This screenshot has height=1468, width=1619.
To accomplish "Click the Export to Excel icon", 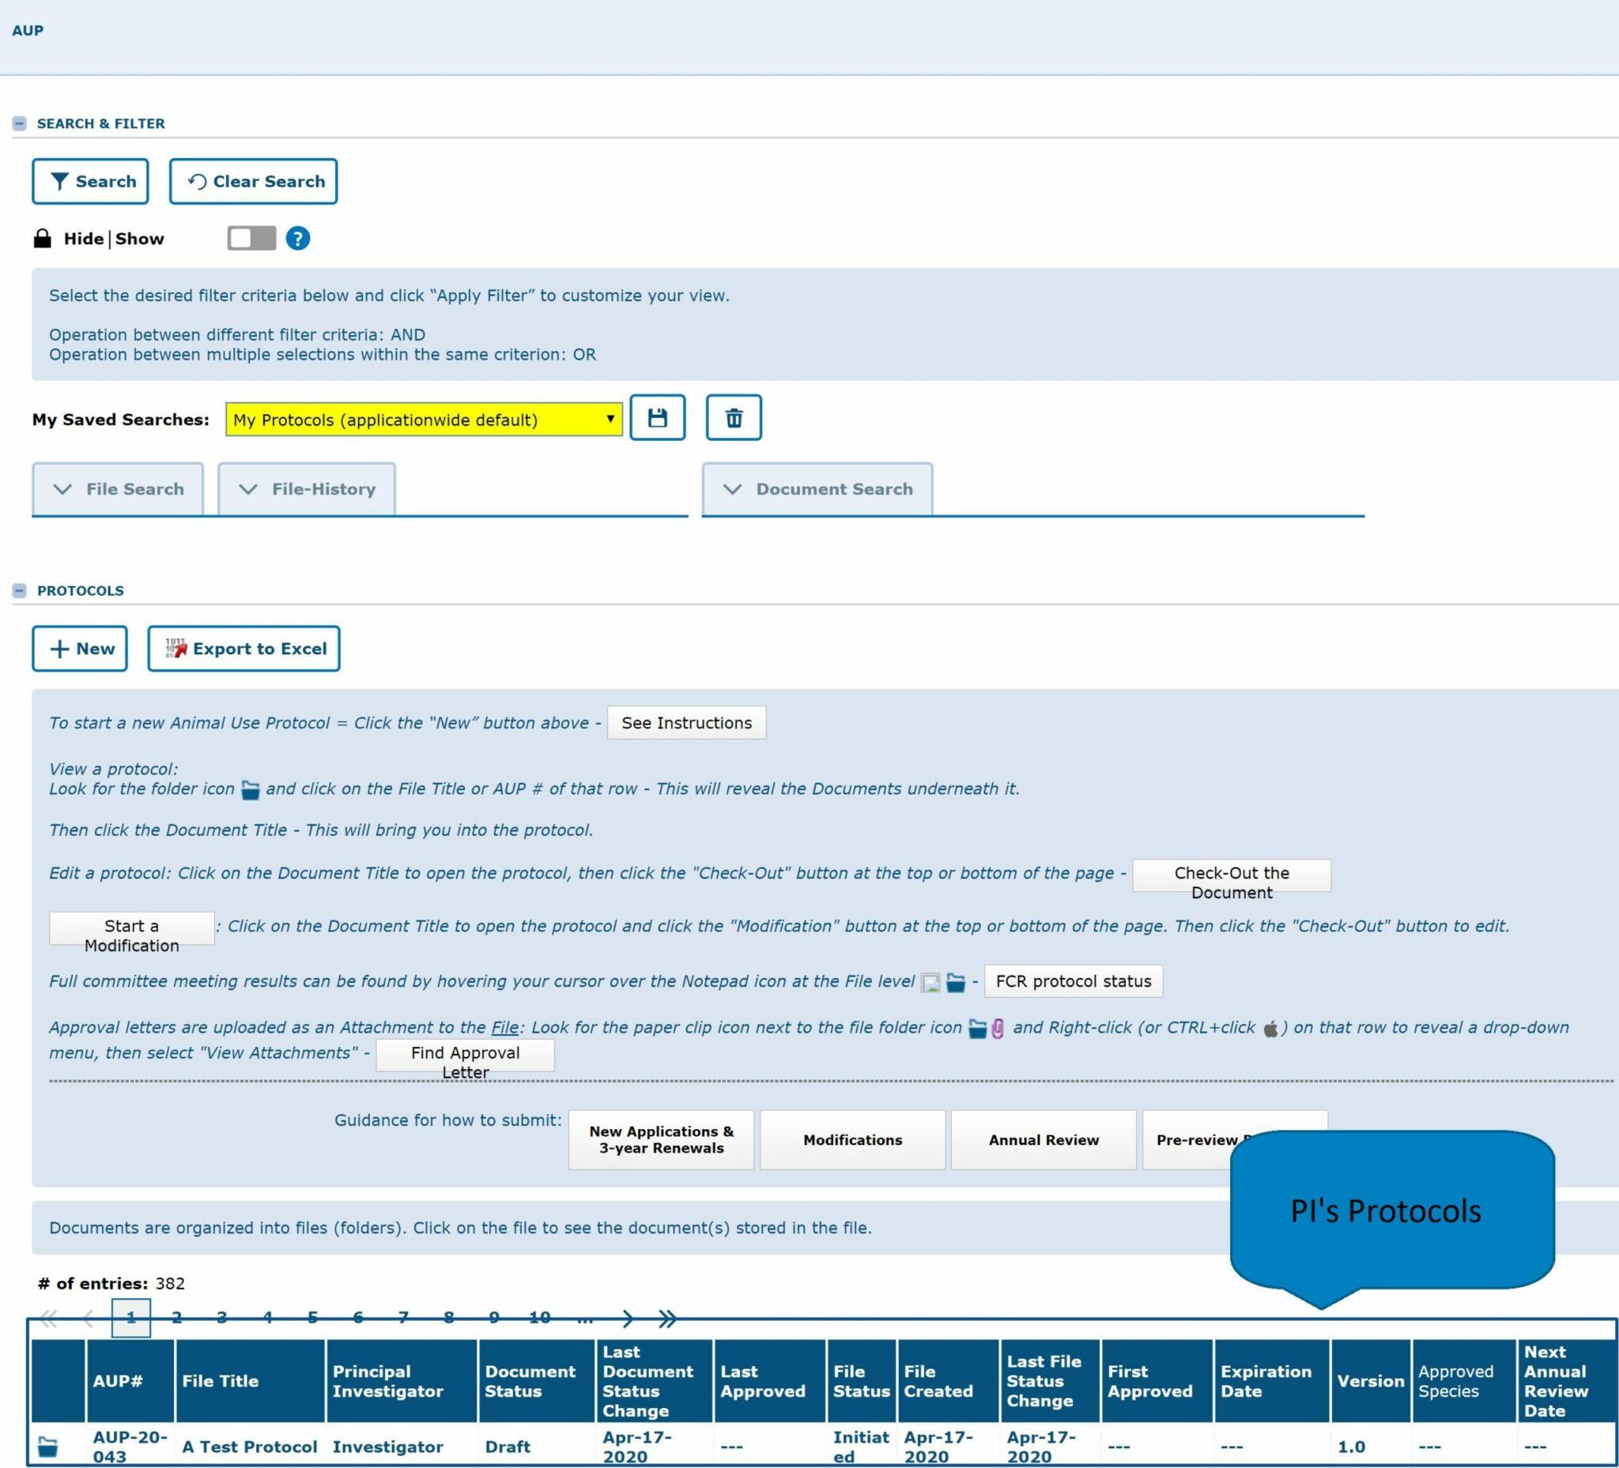I will click(x=174, y=648).
